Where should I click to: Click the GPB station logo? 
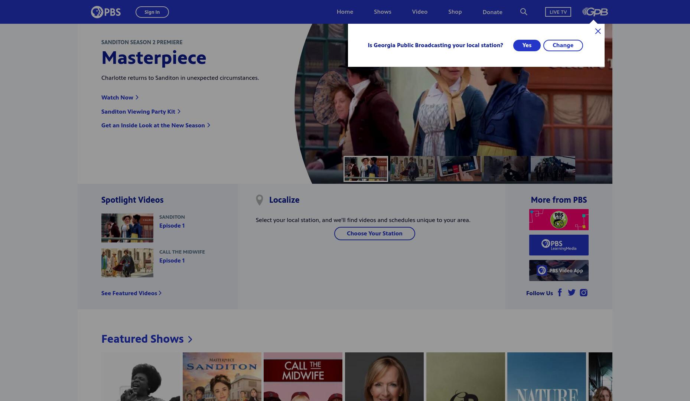click(595, 12)
